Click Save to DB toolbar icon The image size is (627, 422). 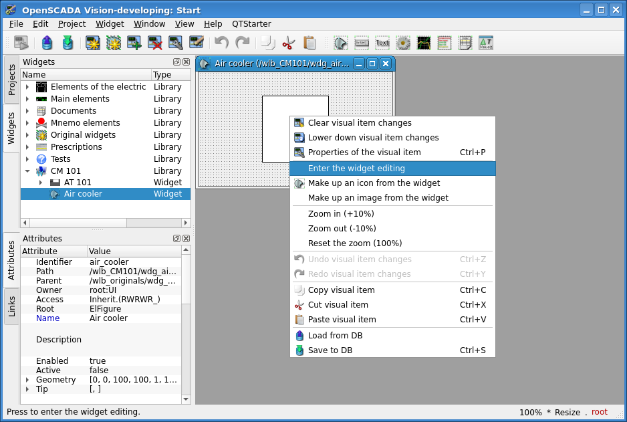(x=68, y=43)
